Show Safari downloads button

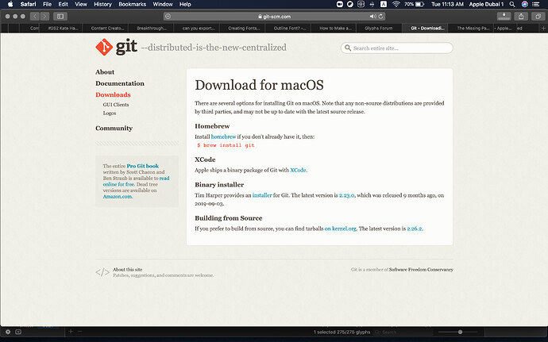point(504,16)
